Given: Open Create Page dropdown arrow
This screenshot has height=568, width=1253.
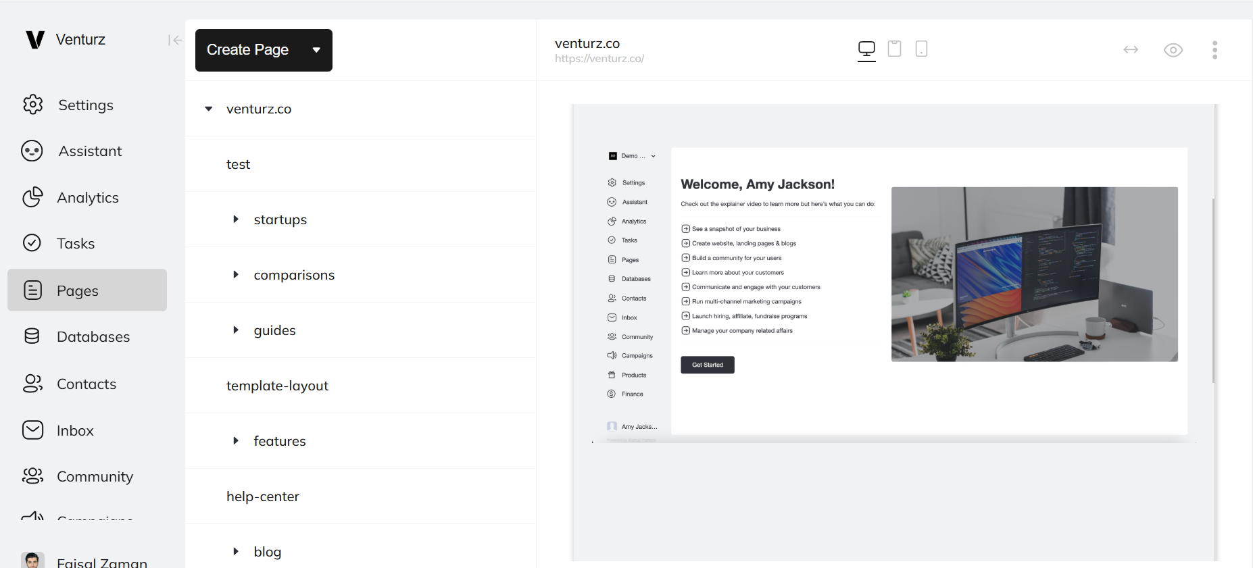Looking at the screenshot, I should click(x=316, y=50).
